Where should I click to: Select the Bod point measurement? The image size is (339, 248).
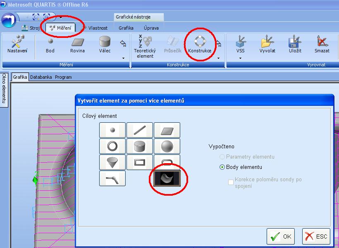[50, 45]
